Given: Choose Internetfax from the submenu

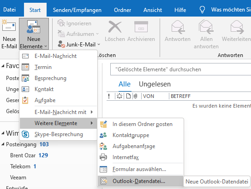Looking at the screenshot, I should (x=141, y=157).
